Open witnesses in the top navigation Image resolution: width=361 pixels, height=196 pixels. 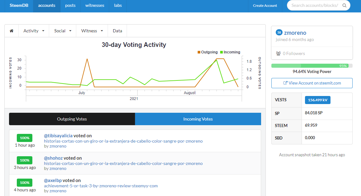tap(95, 6)
